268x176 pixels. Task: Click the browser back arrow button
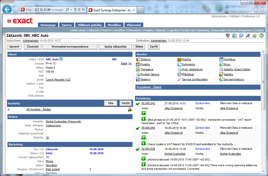pyautogui.click(x=7, y=10)
